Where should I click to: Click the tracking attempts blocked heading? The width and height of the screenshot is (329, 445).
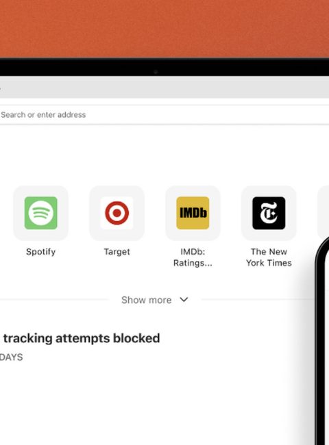[x=82, y=338]
